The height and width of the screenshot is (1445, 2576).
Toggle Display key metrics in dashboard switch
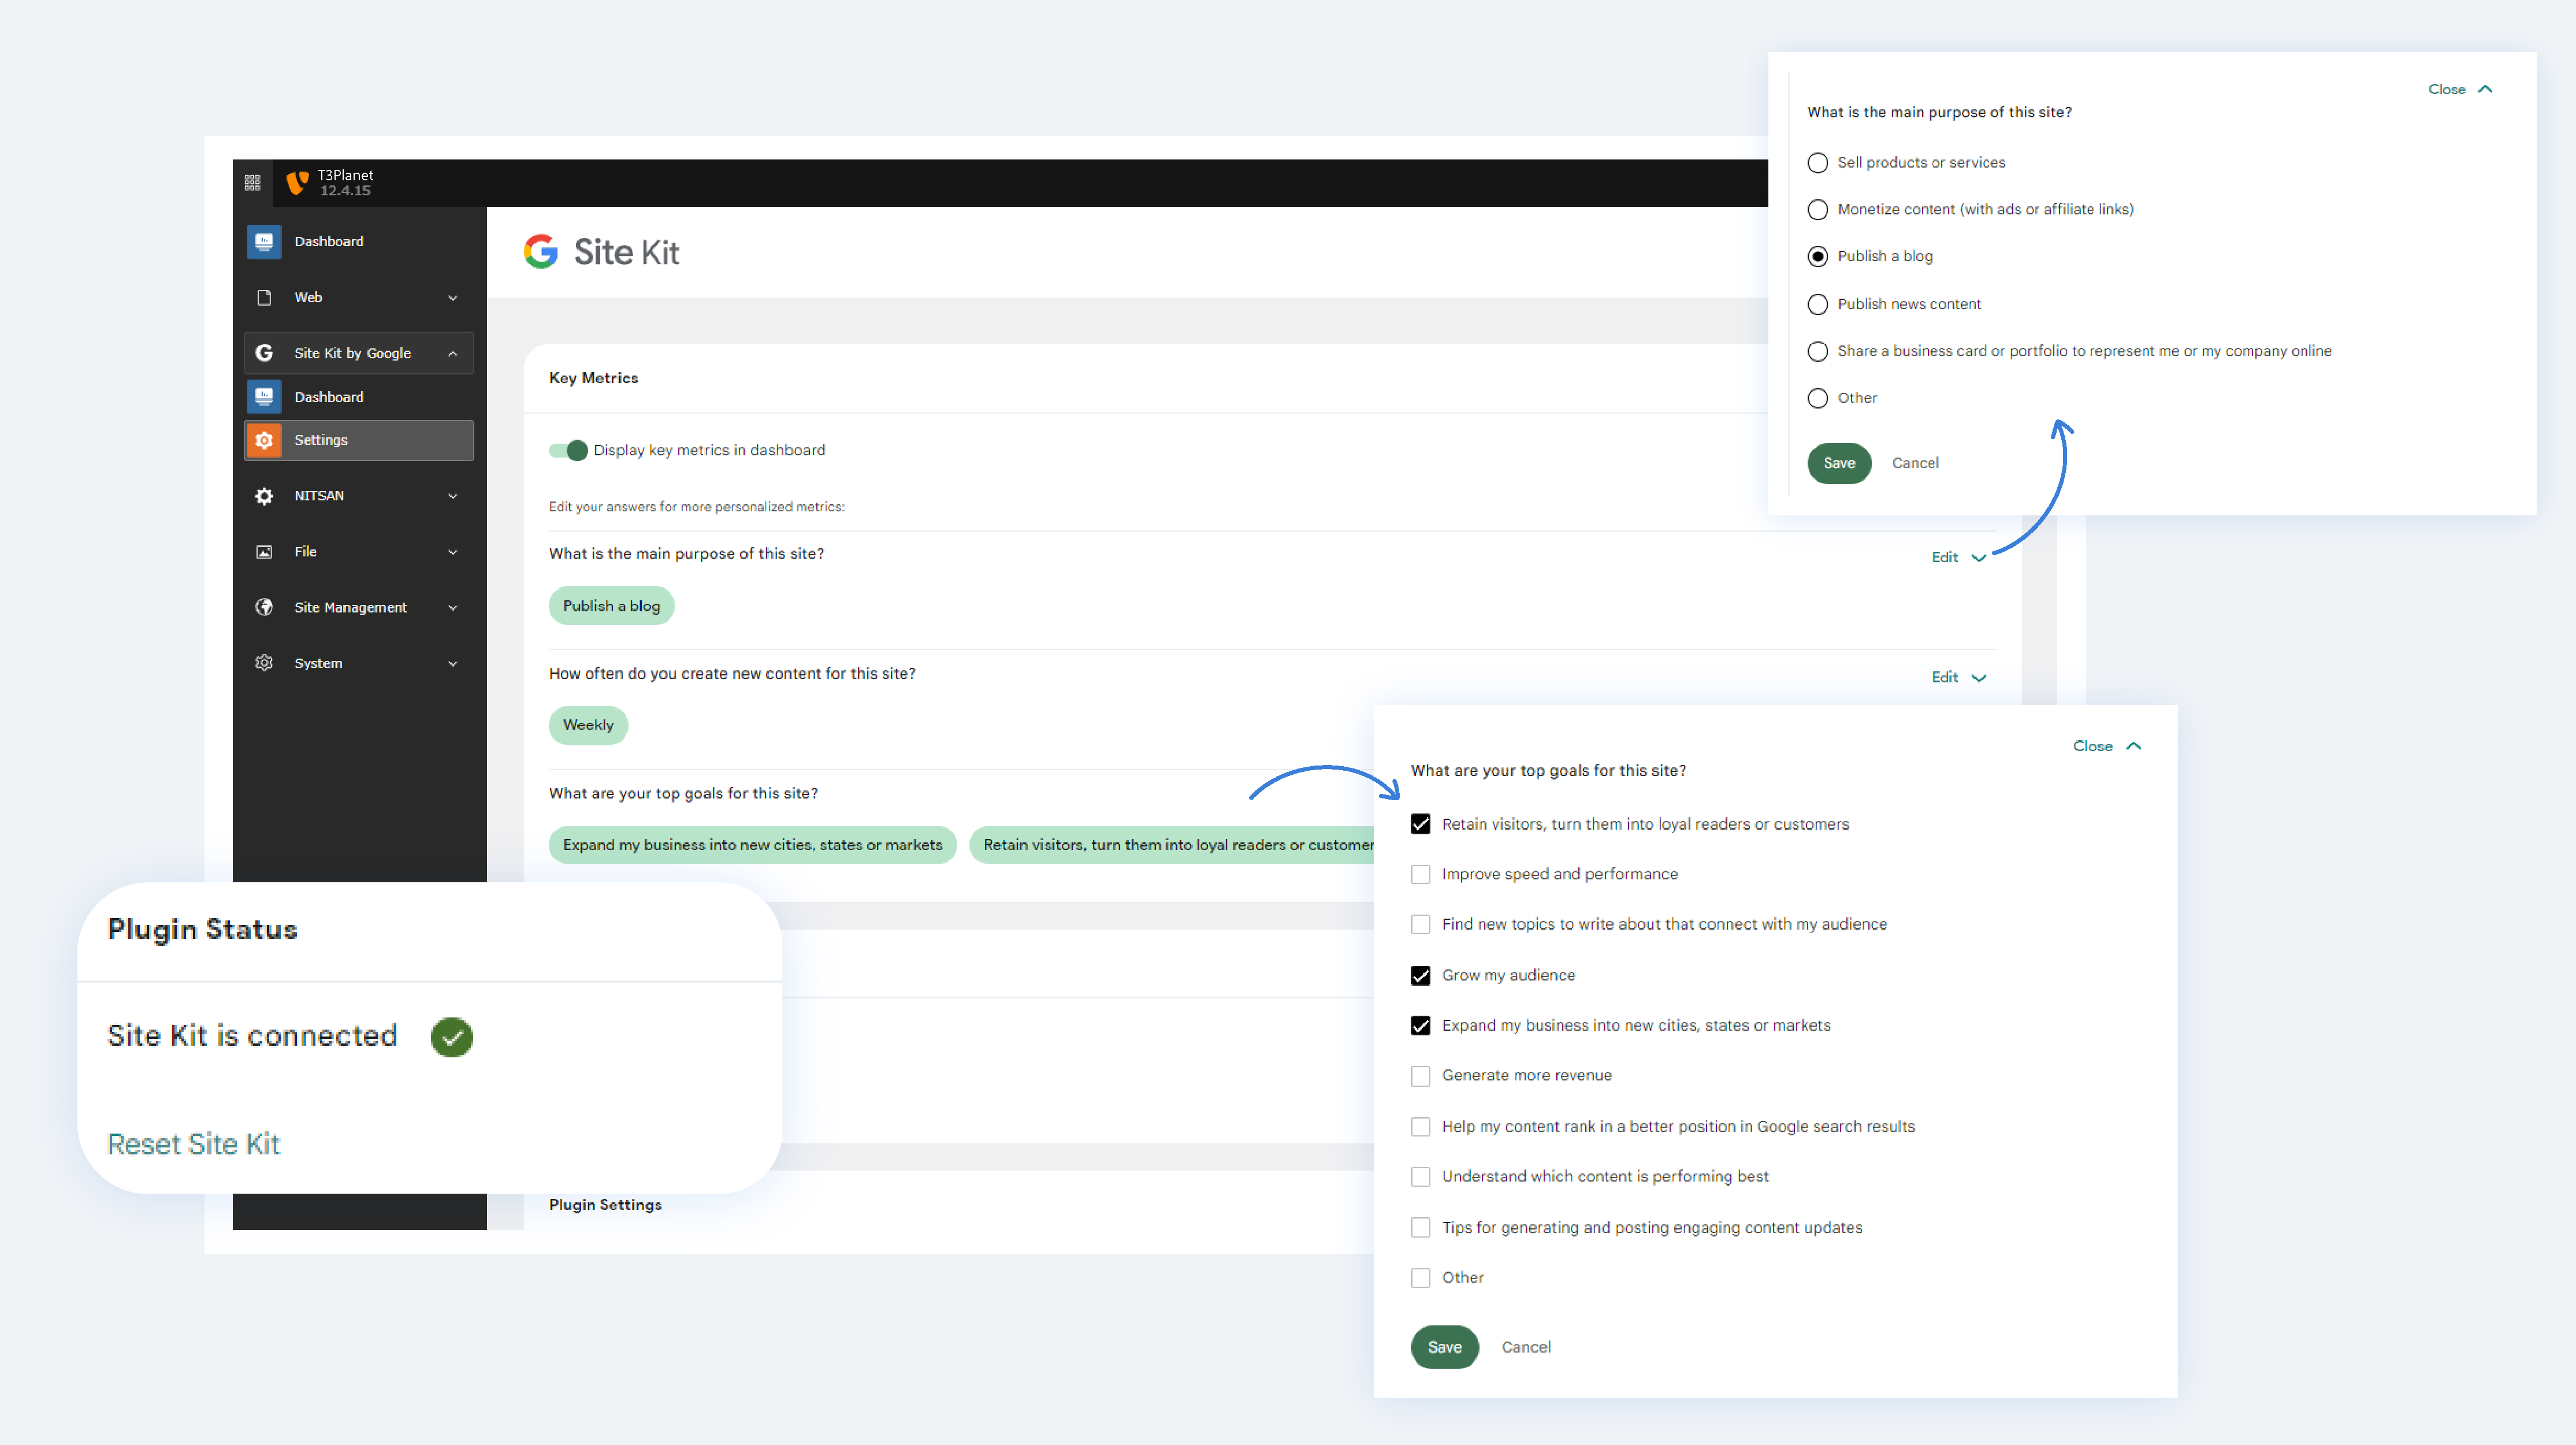point(568,450)
